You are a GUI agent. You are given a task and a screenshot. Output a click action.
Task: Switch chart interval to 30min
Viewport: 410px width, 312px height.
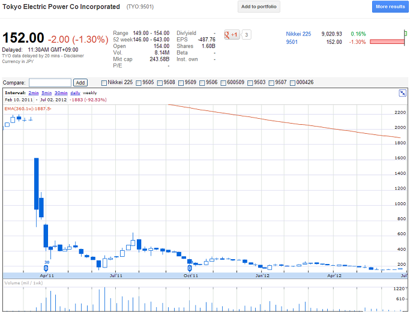point(61,93)
